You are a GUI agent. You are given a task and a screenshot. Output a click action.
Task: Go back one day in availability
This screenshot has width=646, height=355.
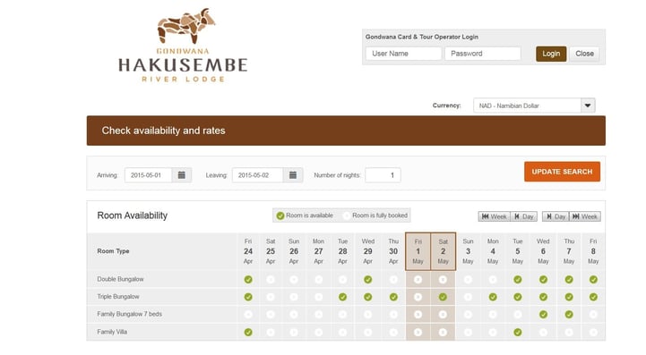tap(523, 216)
